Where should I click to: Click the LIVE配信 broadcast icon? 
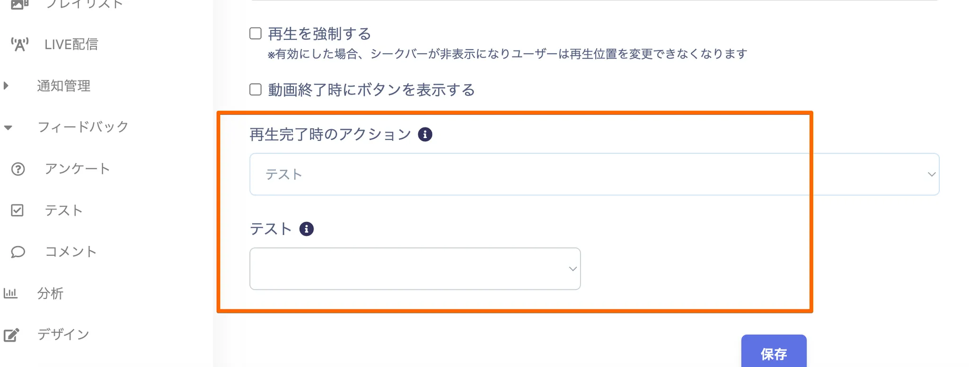coord(19,44)
